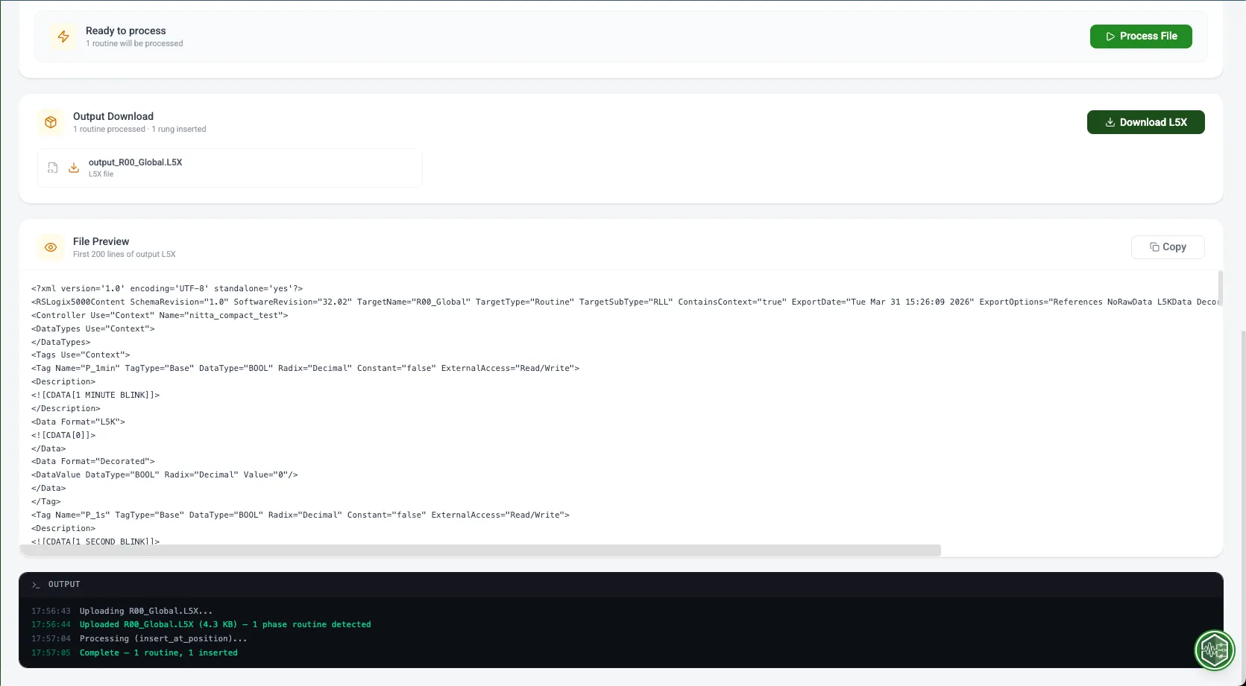Image resolution: width=1246 pixels, height=686 pixels.
Task: Click the CDATA[1 MINUTE BLINK] line
Action: click(95, 395)
